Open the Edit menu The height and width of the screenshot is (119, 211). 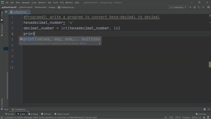pos(12,3)
